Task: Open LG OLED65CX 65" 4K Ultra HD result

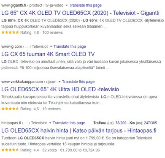Action: pos(60,89)
